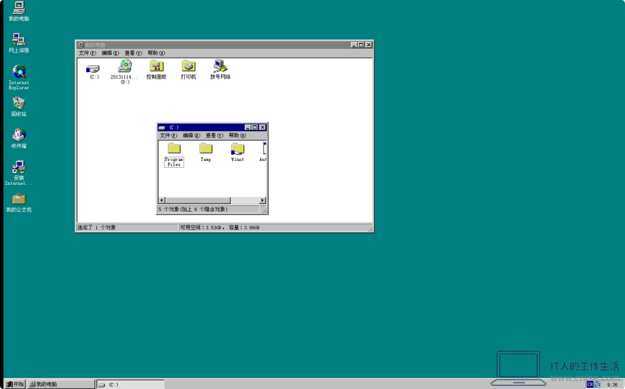Open Help (帮助) menu in My Computer window
The width and height of the screenshot is (625, 389).
156,53
